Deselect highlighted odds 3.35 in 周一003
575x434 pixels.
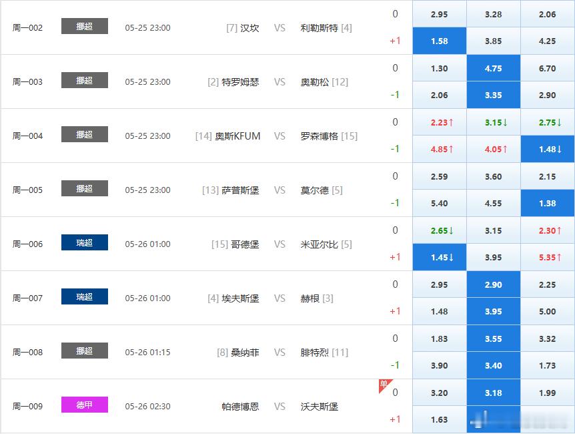point(493,95)
